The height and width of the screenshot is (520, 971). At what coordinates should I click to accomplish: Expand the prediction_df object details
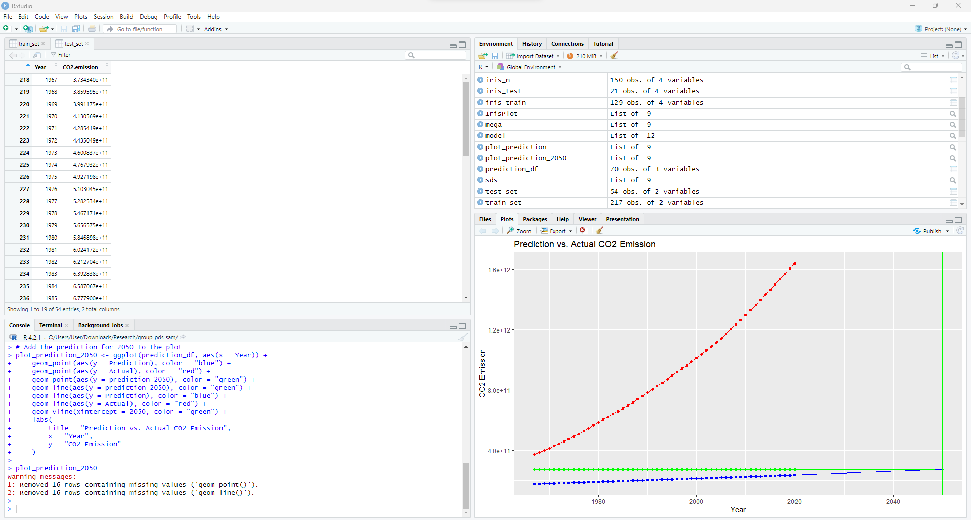coord(480,169)
